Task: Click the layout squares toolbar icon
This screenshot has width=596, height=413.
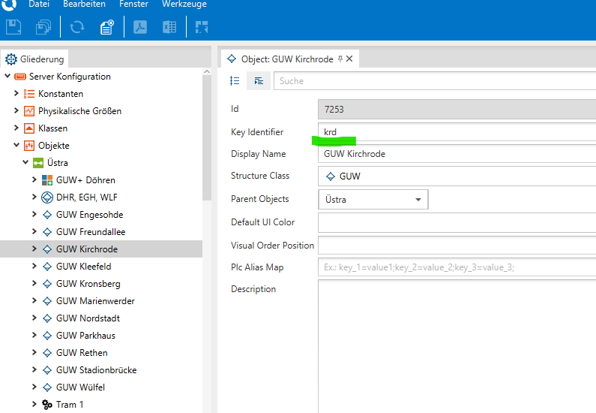Action: 202,27
